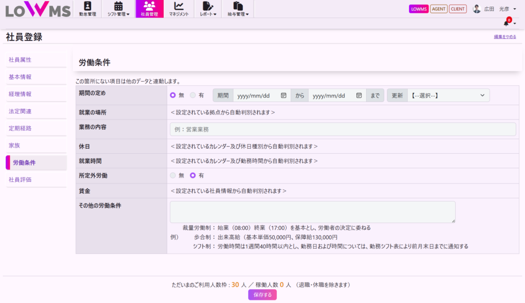Select 有 for 所定外労働

click(193, 175)
